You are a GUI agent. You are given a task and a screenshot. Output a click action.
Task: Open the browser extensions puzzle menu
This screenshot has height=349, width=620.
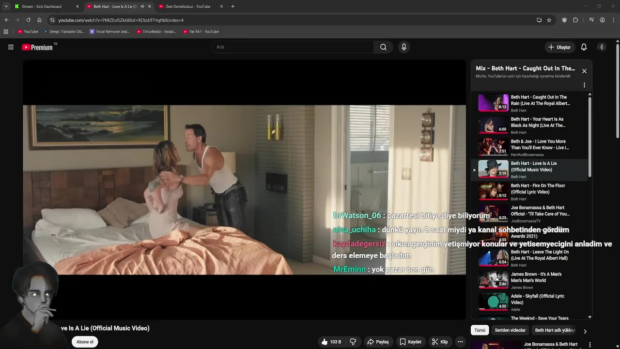[x=575, y=20]
